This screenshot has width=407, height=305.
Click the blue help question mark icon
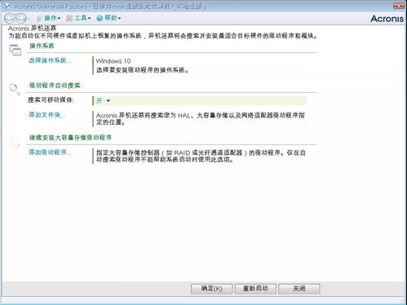100,18
